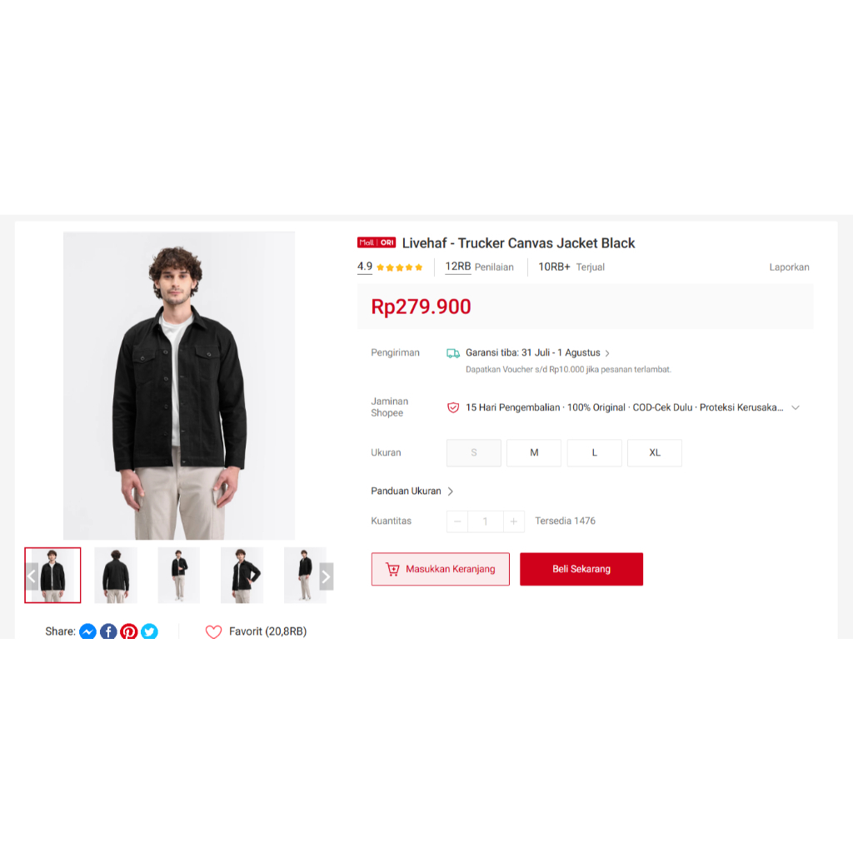Share product on Pinterest icon
The height and width of the screenshot is (853, 853).
coord(129,631)
